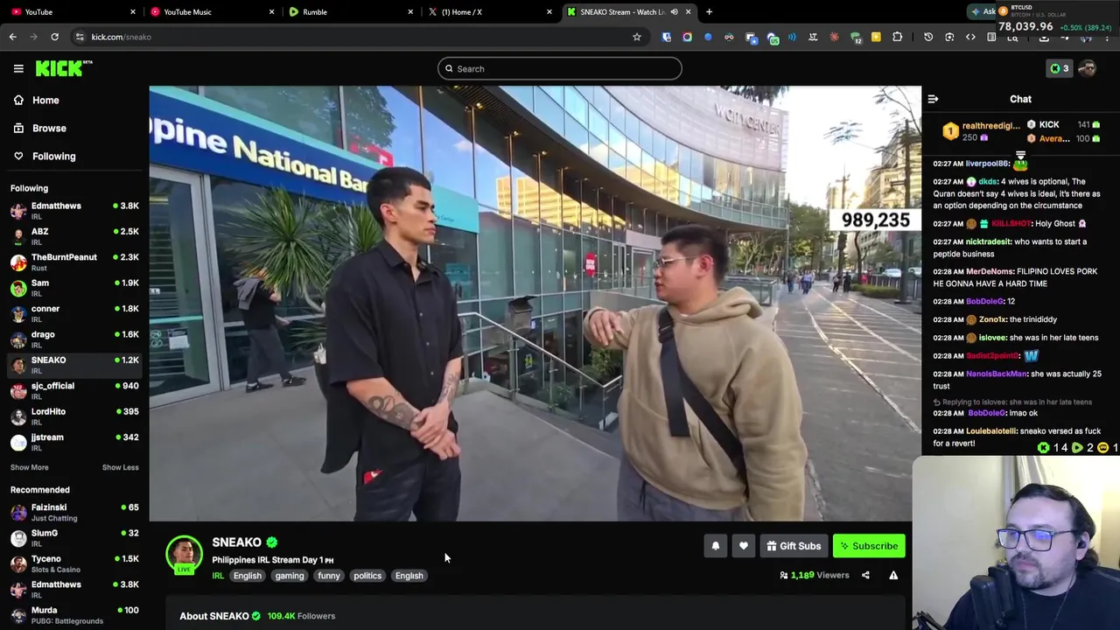Report stream via warning triangle icon
Viewport: 1120px width, 630px height.
[893, 575]
